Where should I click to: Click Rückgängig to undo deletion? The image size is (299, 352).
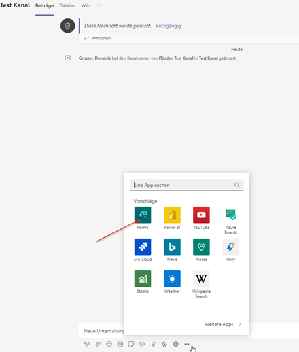(168, 26)
